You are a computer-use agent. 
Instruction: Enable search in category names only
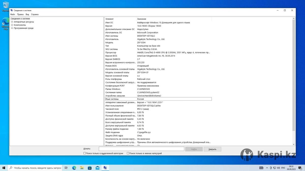coord(128,153)
